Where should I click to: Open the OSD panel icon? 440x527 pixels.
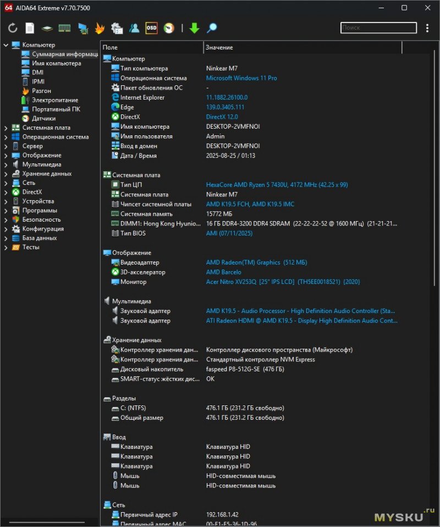pos(152,28)
